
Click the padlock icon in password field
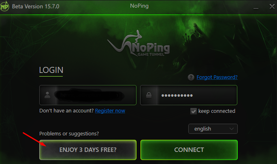(x=149, y=95)
